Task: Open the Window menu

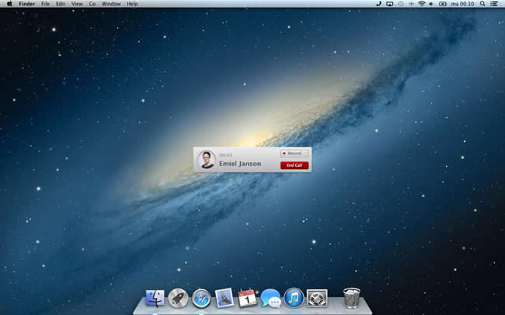Action: (x=111, y=4)
